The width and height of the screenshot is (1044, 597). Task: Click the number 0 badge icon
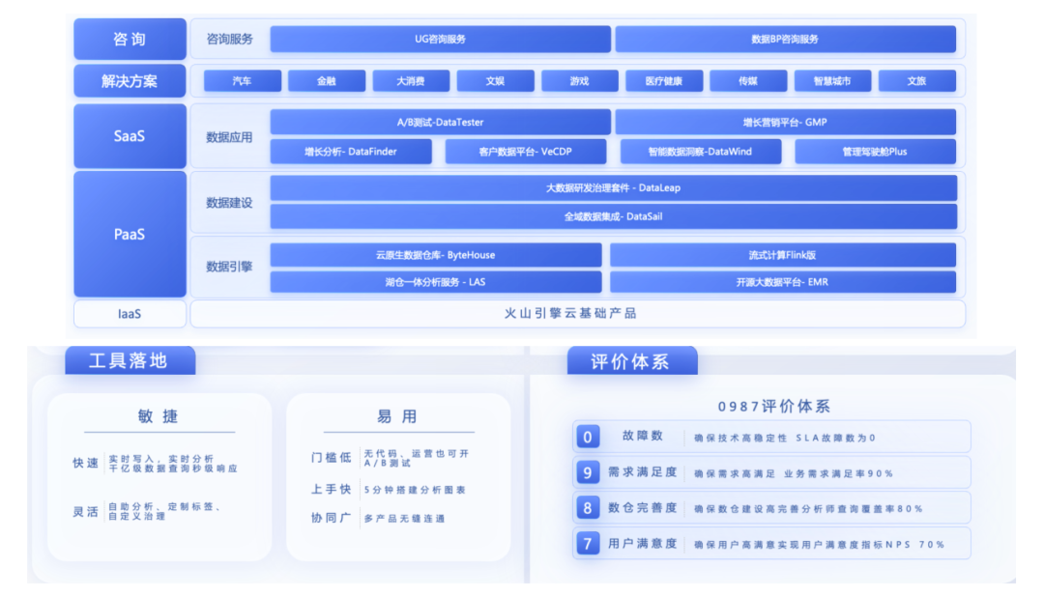tap(588, 437)
